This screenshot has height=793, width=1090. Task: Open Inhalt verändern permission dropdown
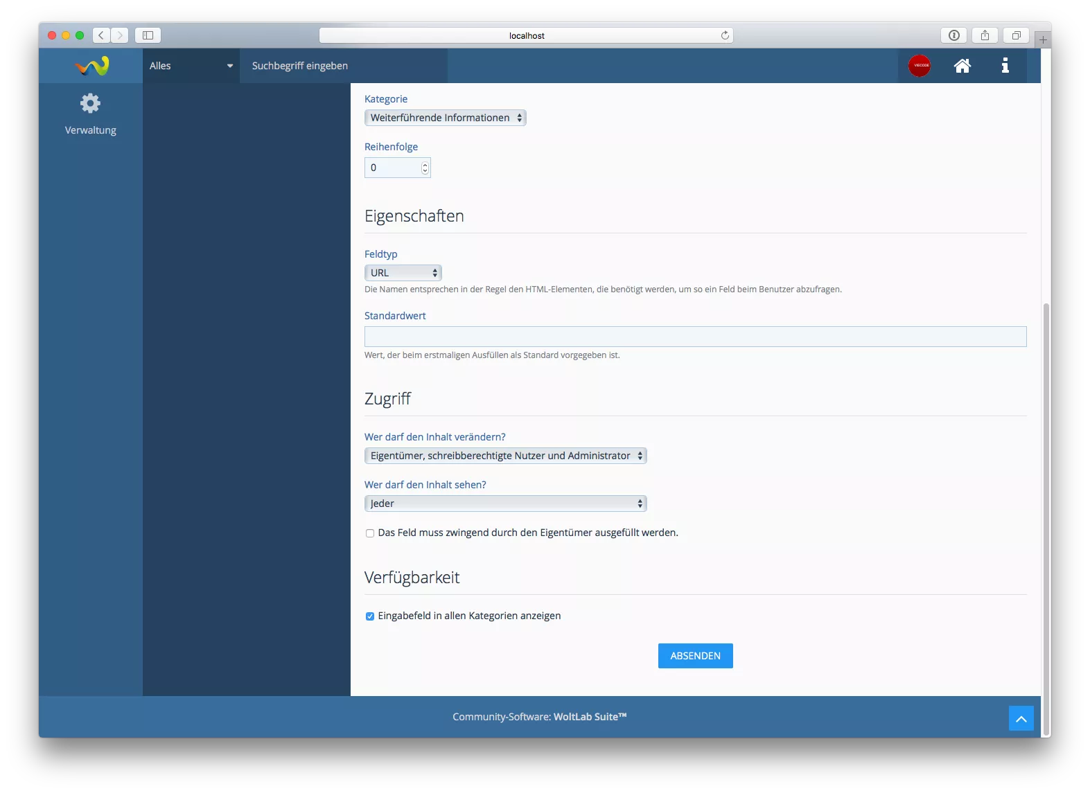[x=505, y=456]
